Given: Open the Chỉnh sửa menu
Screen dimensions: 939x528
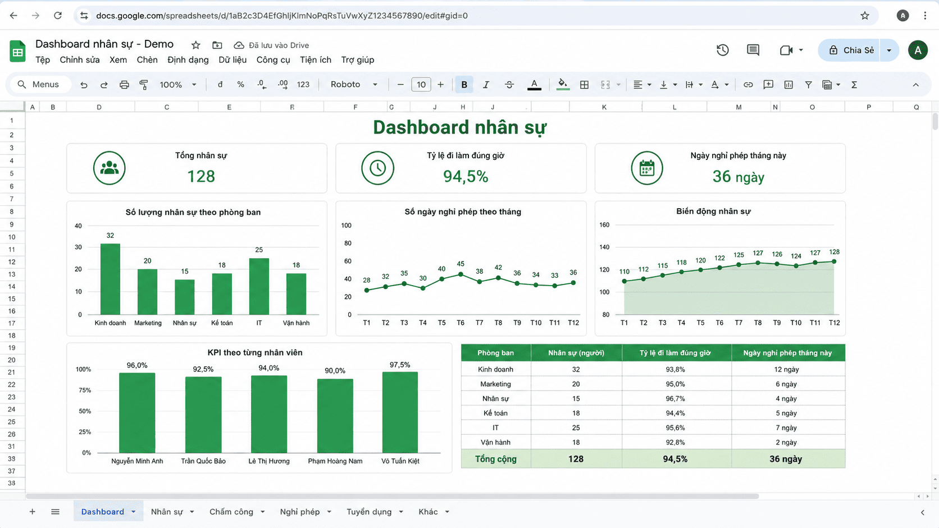Looking at the screenshot, I should tap(80, 60).
